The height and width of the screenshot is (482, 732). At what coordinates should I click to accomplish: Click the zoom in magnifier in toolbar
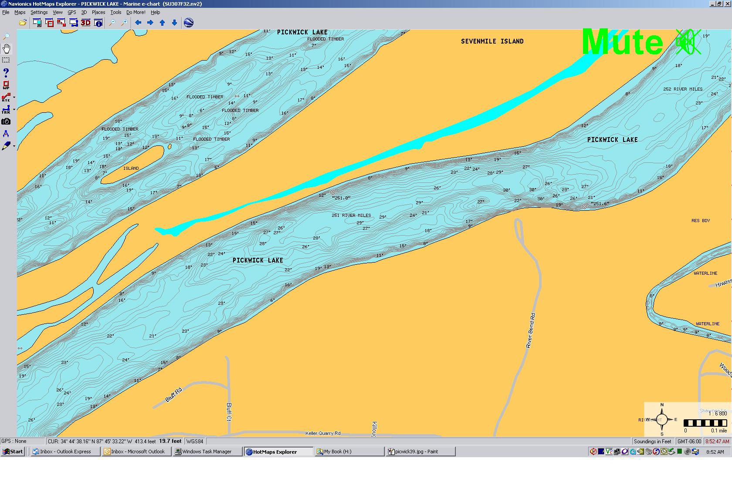(124, 23)
